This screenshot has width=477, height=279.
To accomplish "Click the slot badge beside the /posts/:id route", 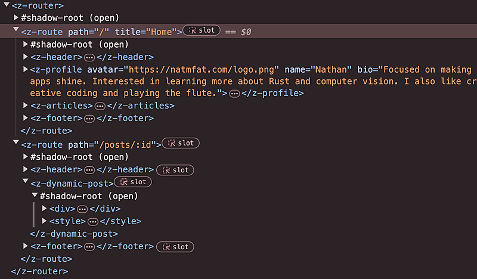I will tap(181, 143).
